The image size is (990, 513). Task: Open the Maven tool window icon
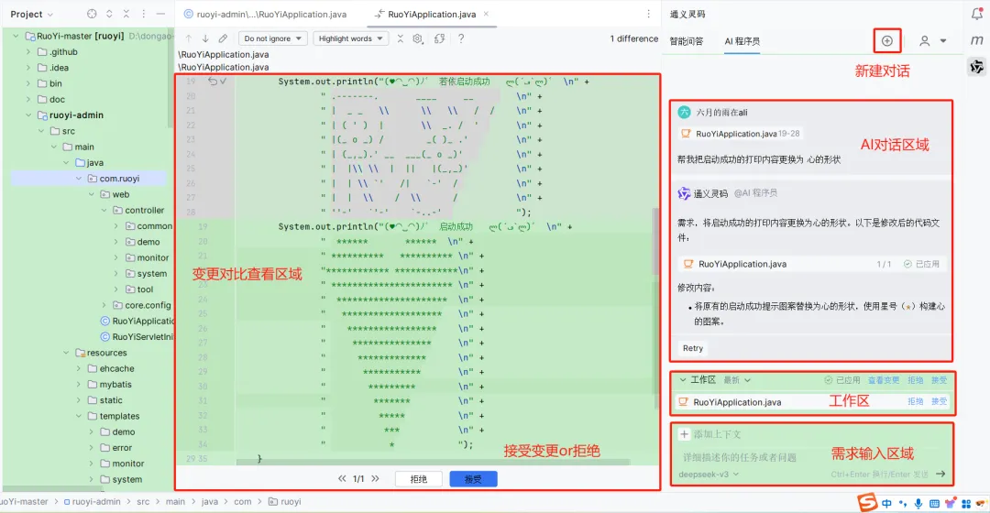pyautogui.click(x=977, y=40)
